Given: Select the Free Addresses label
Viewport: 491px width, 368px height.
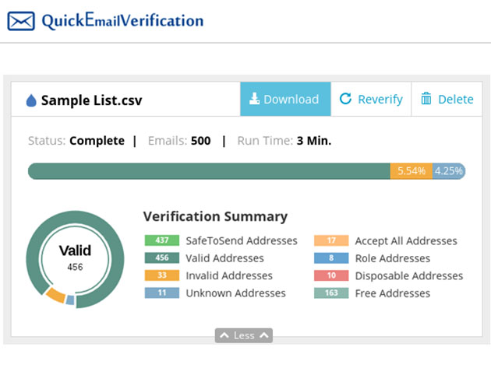Looking at the screenshot, I should coord(393,293).
